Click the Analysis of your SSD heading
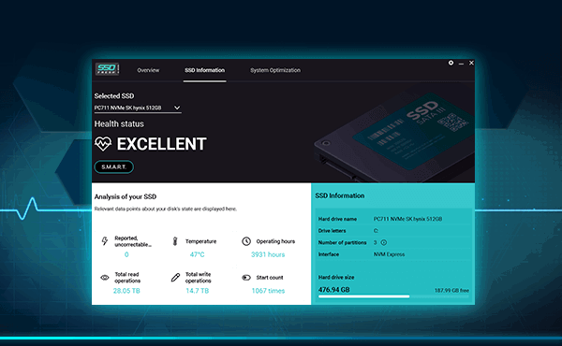Image resolution: width=562 pixels, height=346 pixels. pos(126,196)
